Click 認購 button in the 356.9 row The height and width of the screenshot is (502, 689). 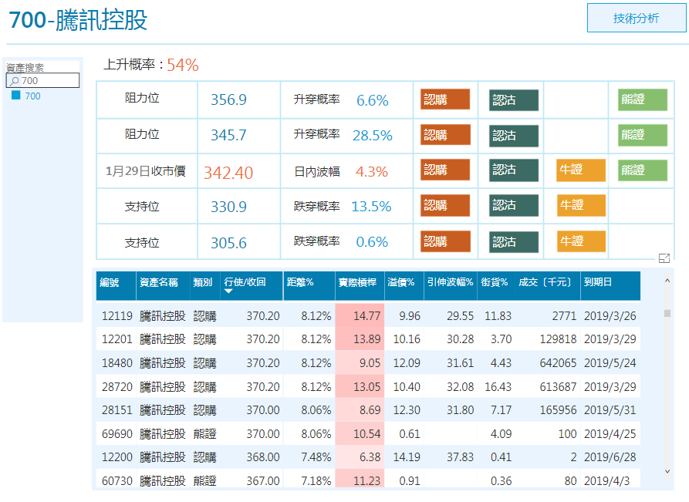445,99
